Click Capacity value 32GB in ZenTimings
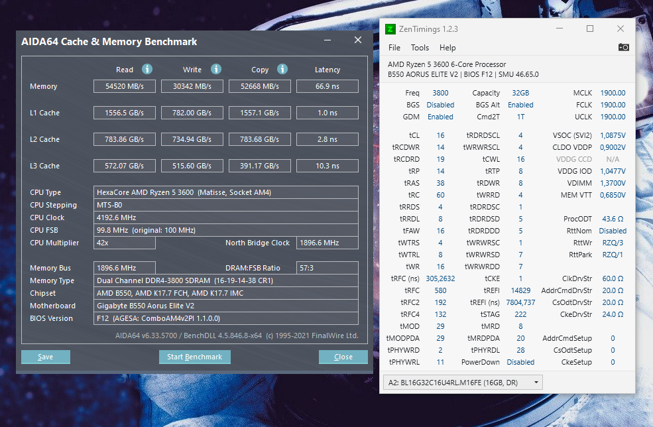The height and width of the screenshot is (427, 653). (x=520, y=93)
